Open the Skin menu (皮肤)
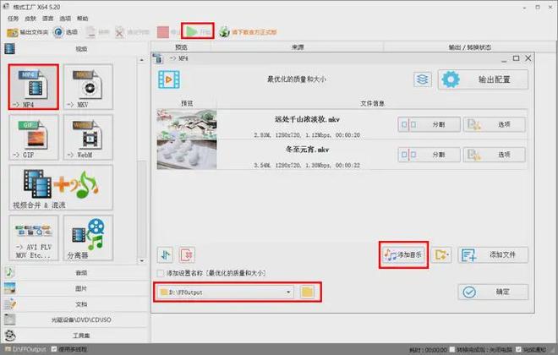Screen dimensions: 558x355 (x=30, y=18)
